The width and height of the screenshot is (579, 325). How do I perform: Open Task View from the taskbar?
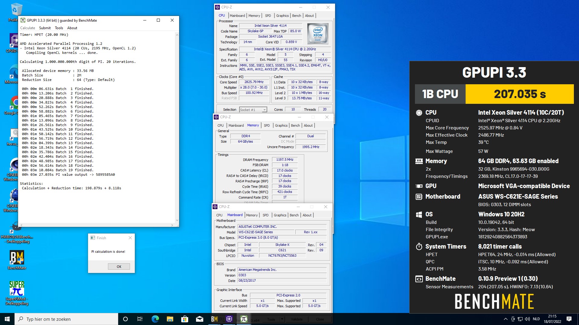[140, 319]
